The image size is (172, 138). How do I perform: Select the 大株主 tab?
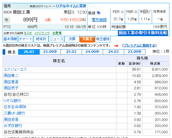tap(87, 39)
